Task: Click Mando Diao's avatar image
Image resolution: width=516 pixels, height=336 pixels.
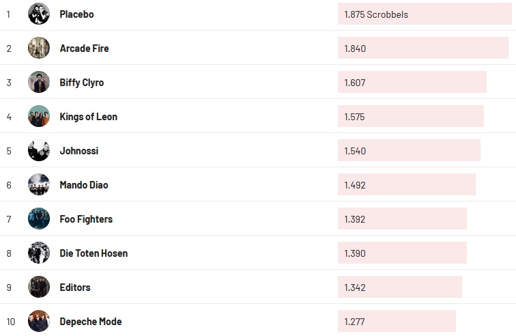Action: click(x=39, y=184)
